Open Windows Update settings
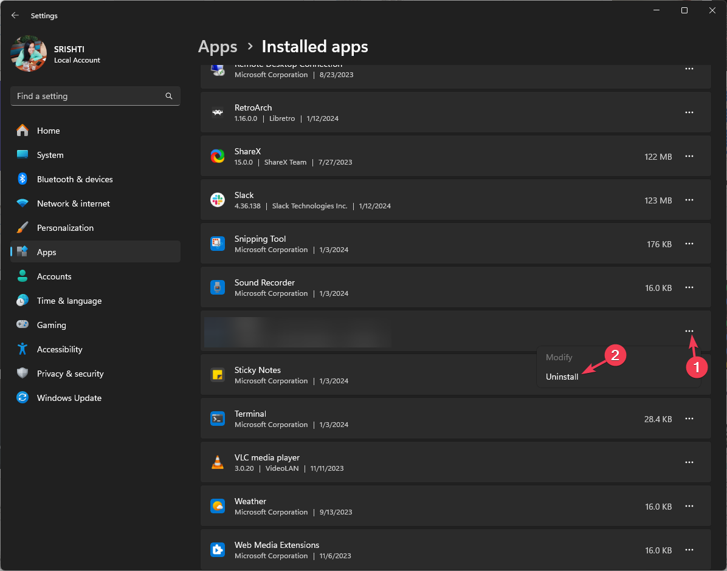This screenshot has width=727, height=571. [95, 398]
